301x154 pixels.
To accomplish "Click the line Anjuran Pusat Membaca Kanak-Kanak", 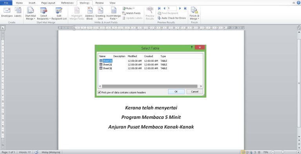I will (151, 127).
